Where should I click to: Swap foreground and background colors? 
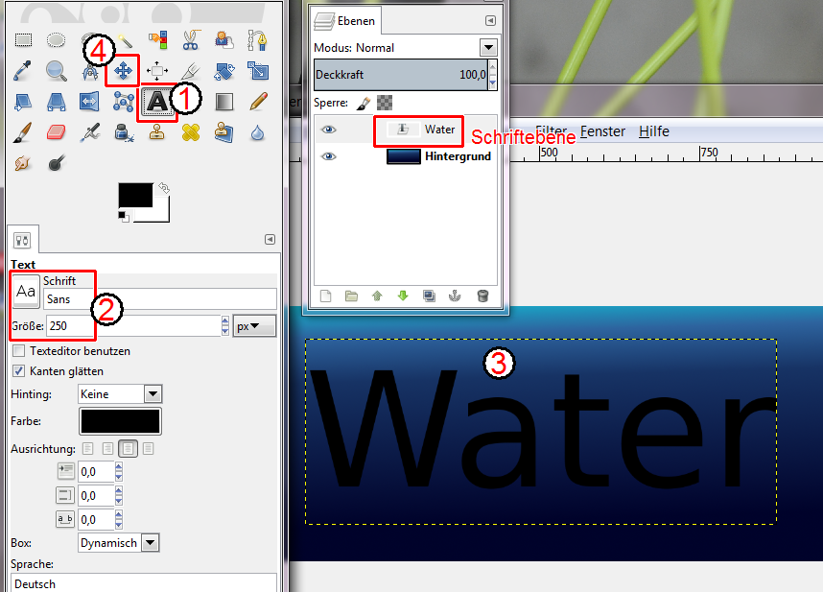164,187
